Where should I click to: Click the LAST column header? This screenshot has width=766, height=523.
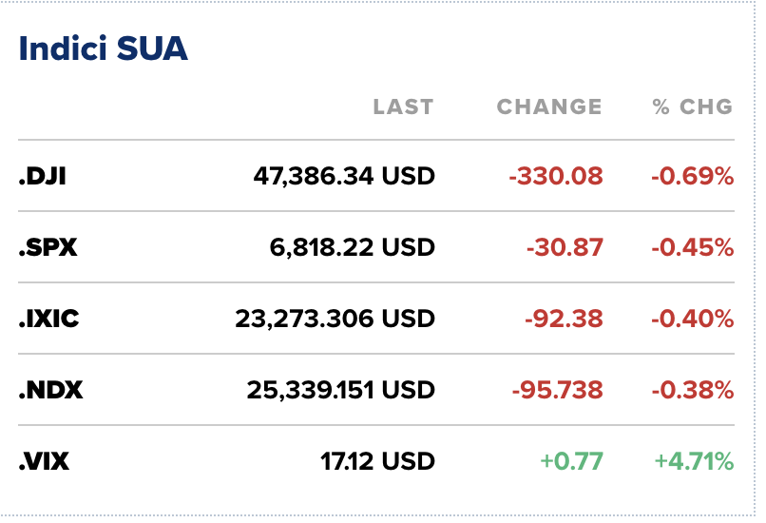(403, 107)
